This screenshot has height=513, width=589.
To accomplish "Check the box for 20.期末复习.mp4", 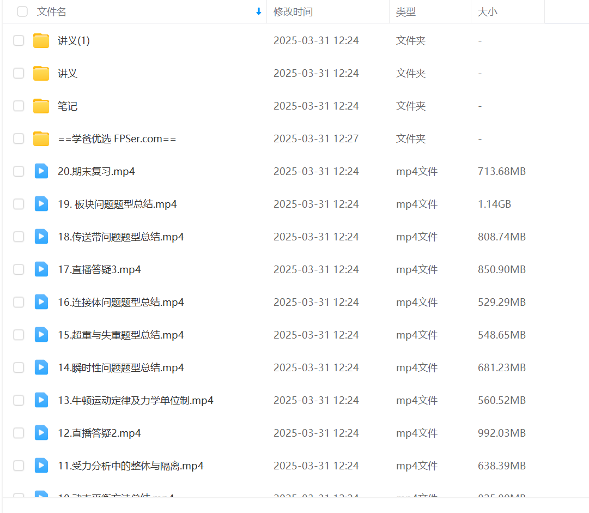I will tap(19, 171).
